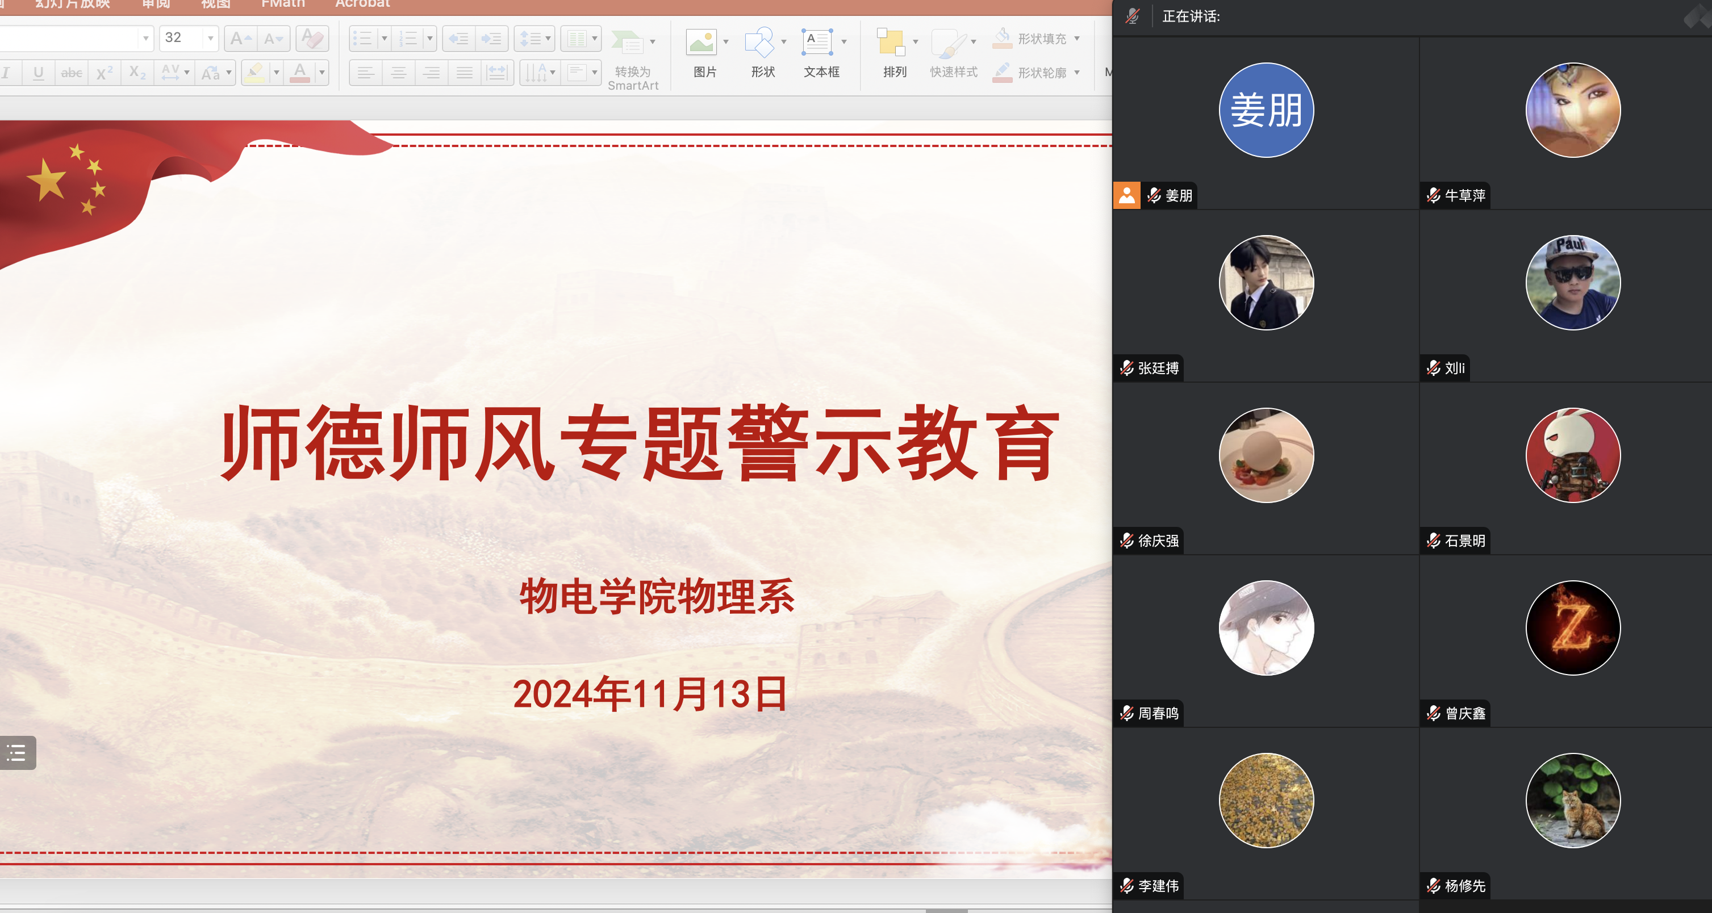
Task: Click the muted microphone icon beside 正在讲话
Action: (x=1133, y=16)
